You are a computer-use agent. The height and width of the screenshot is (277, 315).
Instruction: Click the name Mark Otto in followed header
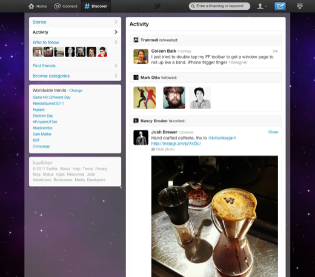pyautogui.click(x=150, y=78)
